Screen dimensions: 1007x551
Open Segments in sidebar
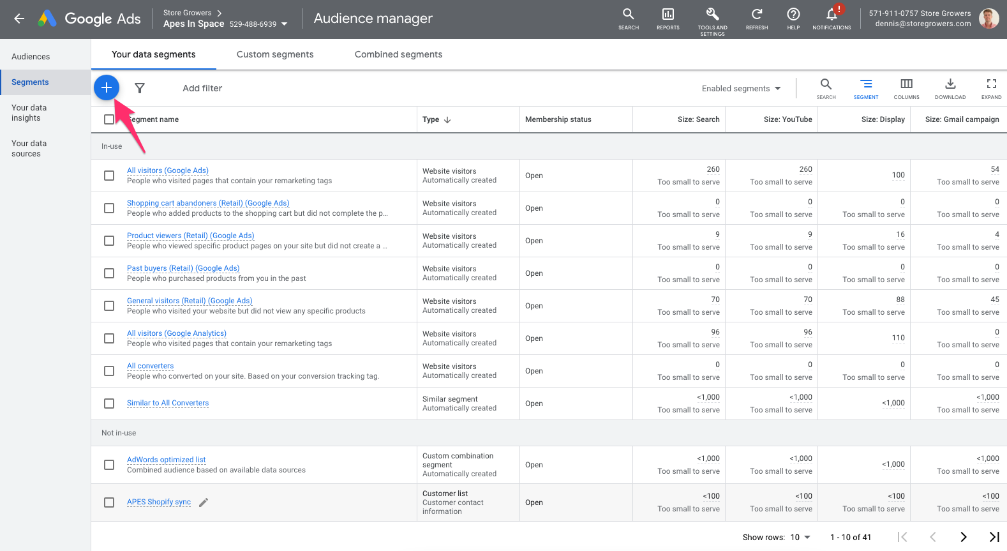[45, 82]
